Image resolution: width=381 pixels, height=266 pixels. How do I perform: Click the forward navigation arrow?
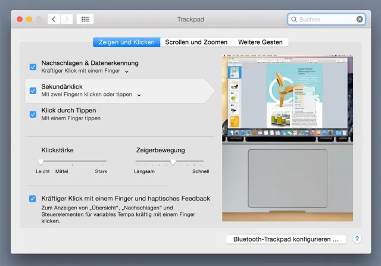[67, 19]
